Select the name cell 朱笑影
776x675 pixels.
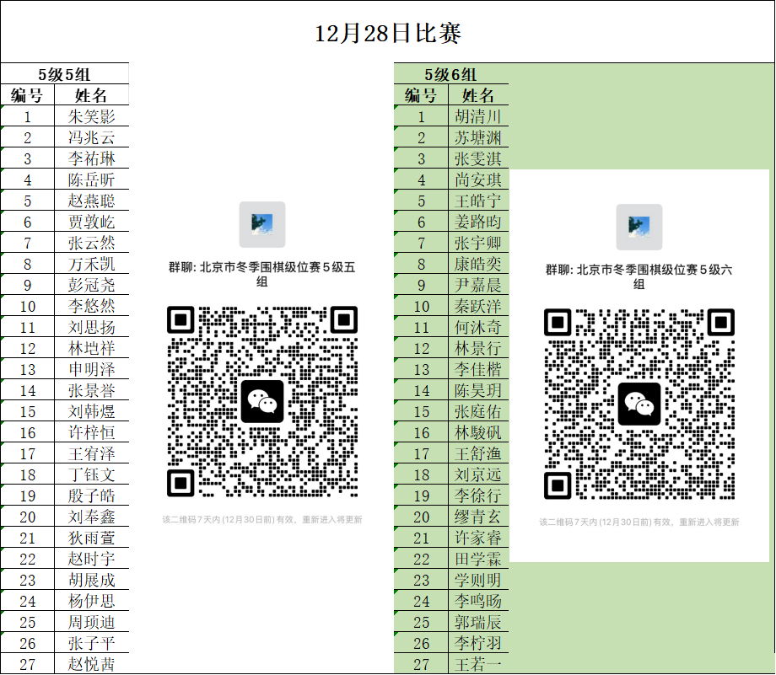point(92,116)
